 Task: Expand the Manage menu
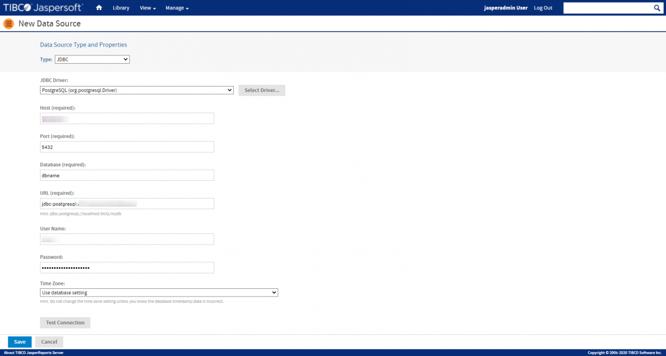[177, 8]
